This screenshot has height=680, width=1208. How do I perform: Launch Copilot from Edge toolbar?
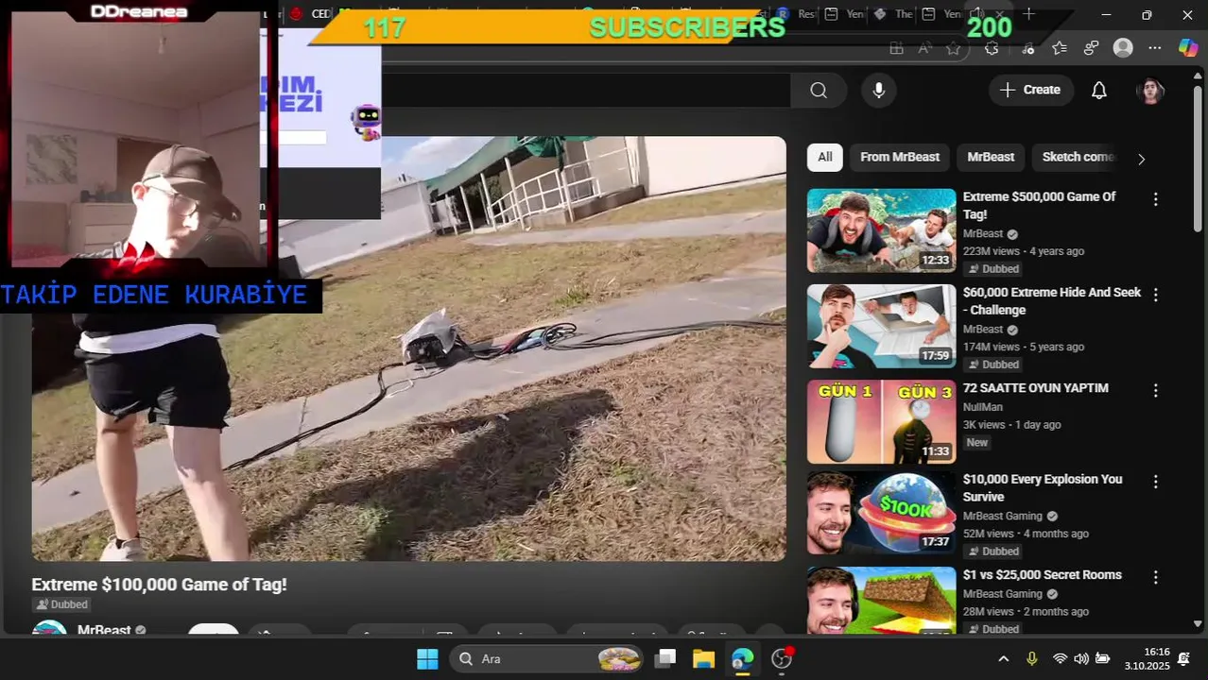click(x=1188, y=48)
